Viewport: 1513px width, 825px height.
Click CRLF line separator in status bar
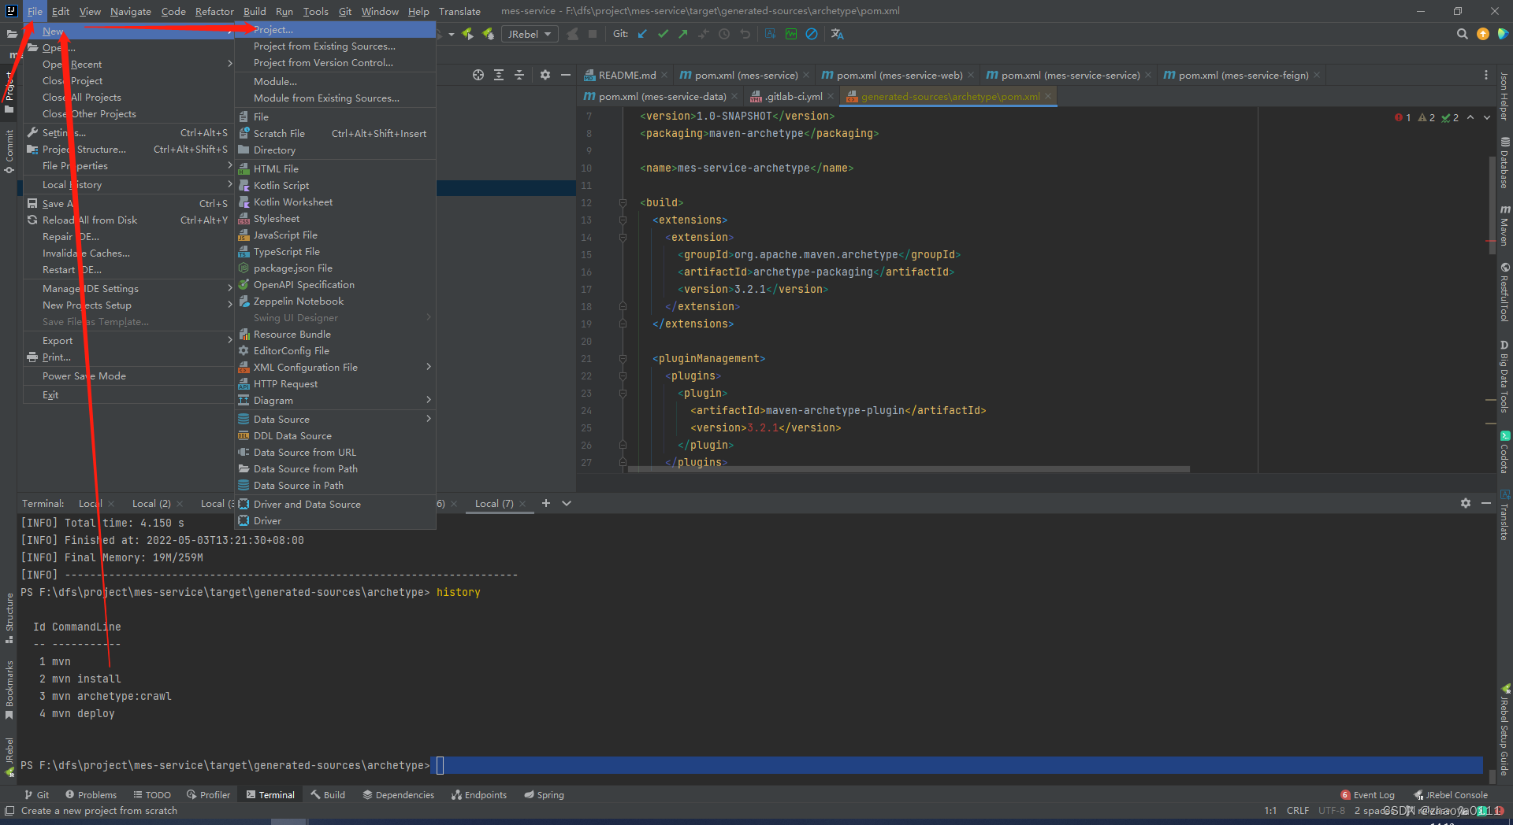point(1297,811)
